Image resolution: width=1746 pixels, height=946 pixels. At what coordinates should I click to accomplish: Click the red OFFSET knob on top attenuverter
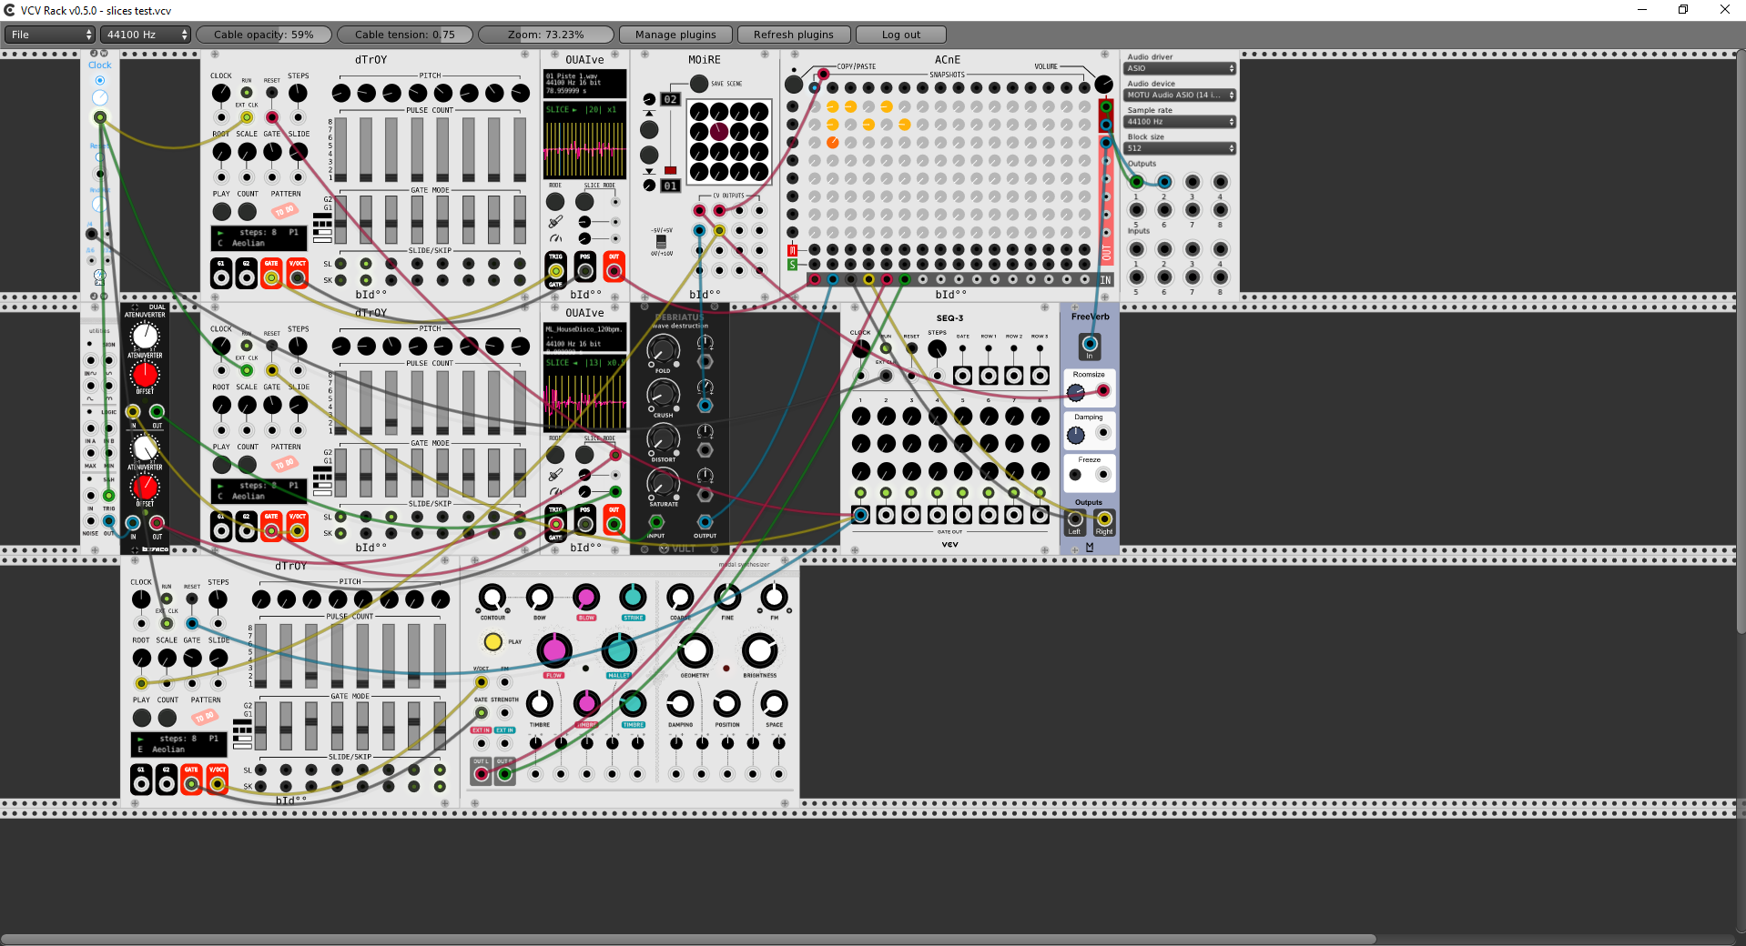(145, 374)
